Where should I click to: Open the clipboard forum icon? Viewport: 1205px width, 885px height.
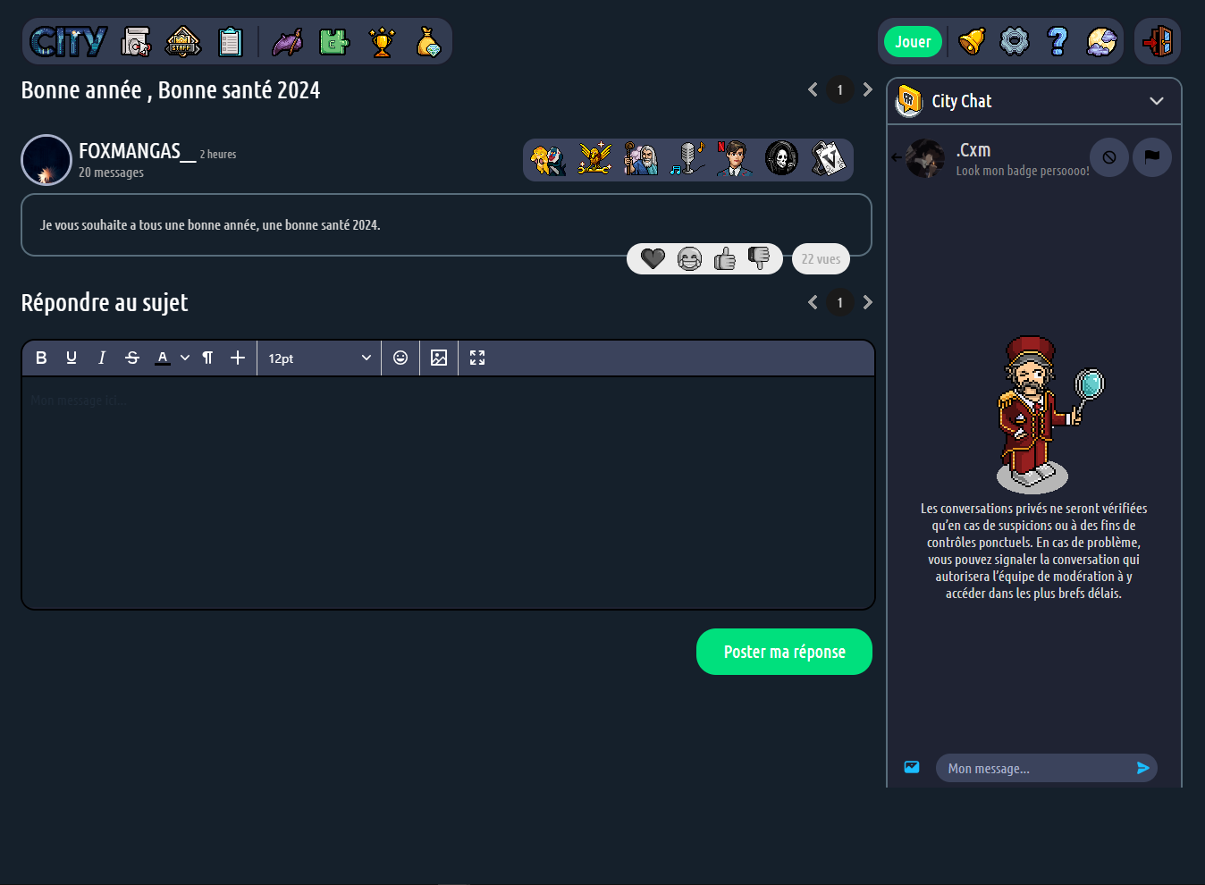[x=231, y=41]
